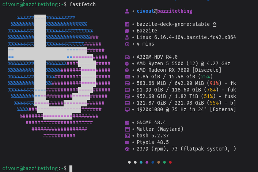The width and height of the screenshot is (258, 172).
Task: Click the disk icon beside 952.60 GiB
Action: [x=127, y=97]
